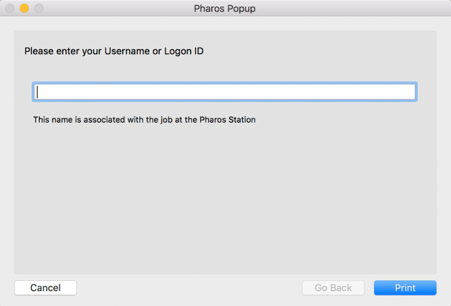Click the word 'Popup' in the window title
Screen dimensions: 451x306
pos(241,9)
